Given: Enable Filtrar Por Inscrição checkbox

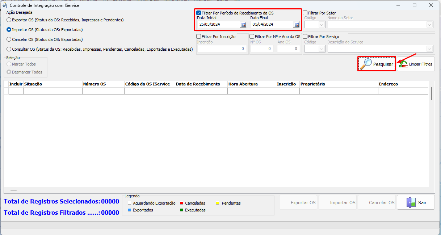Looking at the screenshot, I should tap(199, 37).
